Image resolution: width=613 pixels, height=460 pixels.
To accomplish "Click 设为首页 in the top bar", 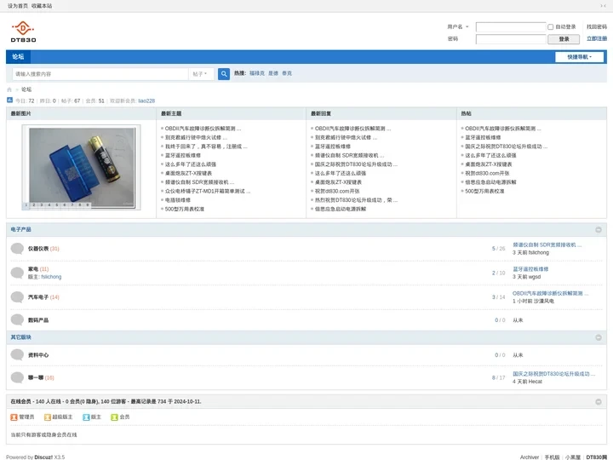I will coord(18,6).
